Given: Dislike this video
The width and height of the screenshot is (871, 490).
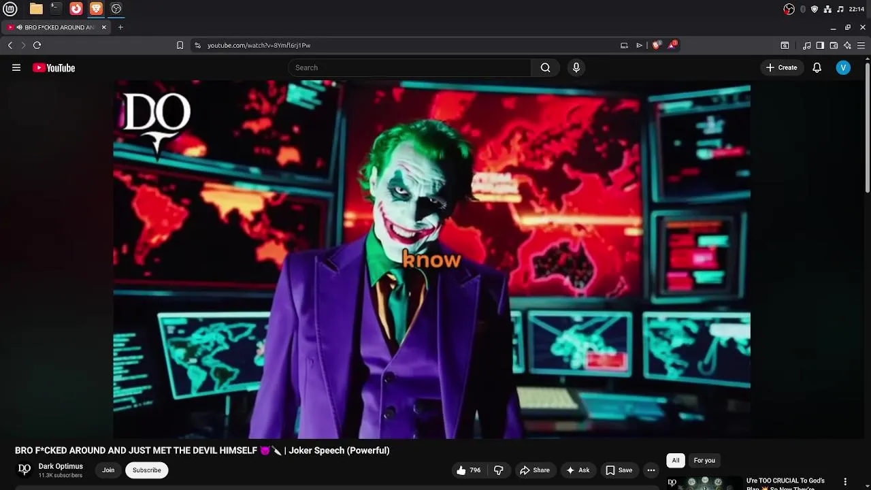Looking at the screenshot, I should pos(499,470).
